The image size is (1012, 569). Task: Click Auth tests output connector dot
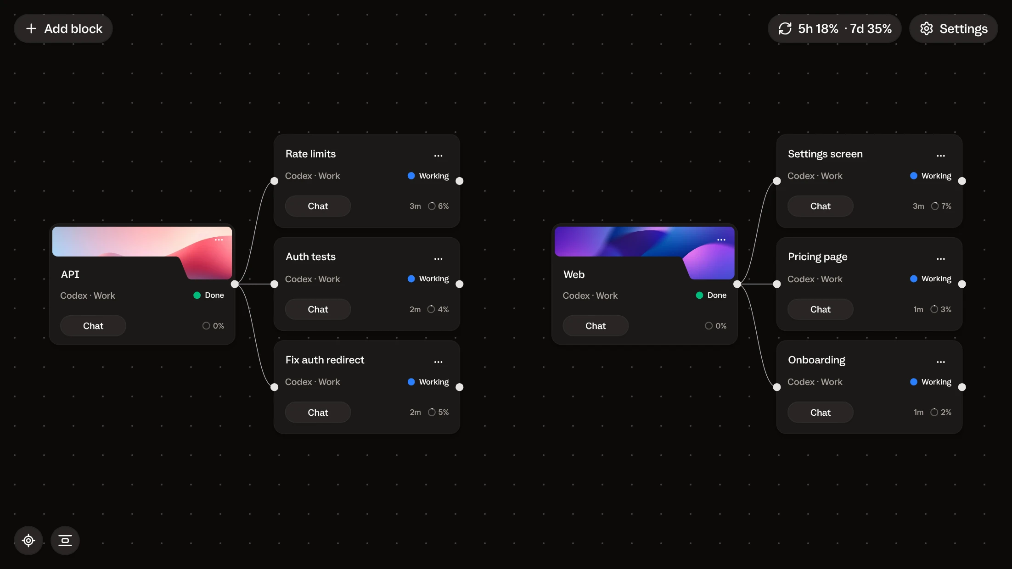(x=460, y=284)
